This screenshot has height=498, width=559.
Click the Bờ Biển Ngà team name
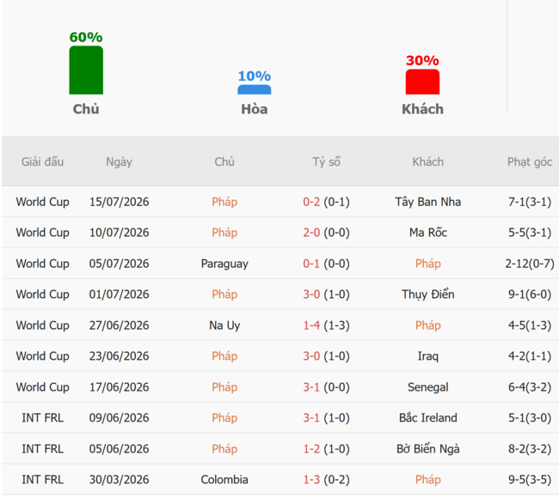[x=427, y=449]
